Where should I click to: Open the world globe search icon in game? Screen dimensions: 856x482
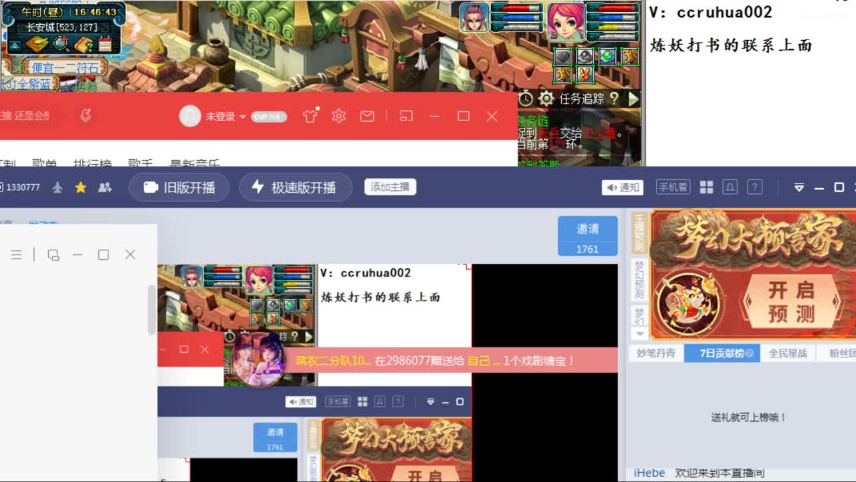[62, 44]
